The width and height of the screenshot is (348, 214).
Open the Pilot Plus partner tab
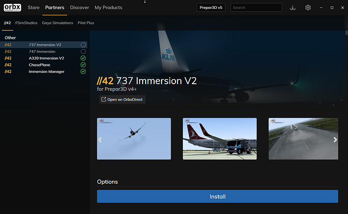point(86,23)
